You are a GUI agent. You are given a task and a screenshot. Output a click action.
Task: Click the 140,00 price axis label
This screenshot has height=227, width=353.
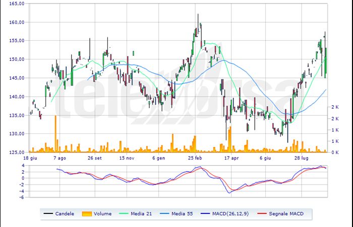coord(17,97)
